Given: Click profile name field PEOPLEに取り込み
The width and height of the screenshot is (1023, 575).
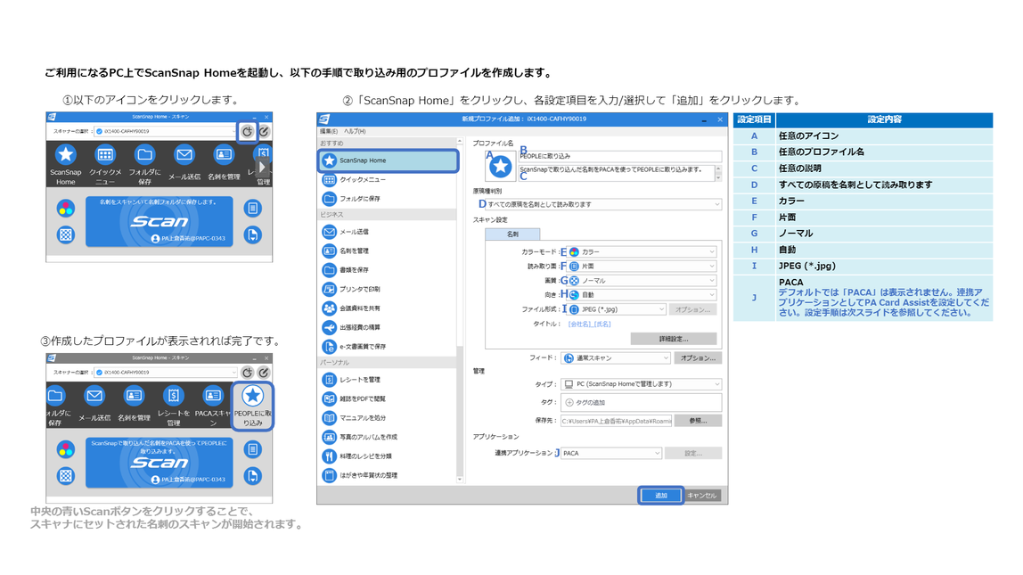Looking at the screenshot, I should 620,156.
